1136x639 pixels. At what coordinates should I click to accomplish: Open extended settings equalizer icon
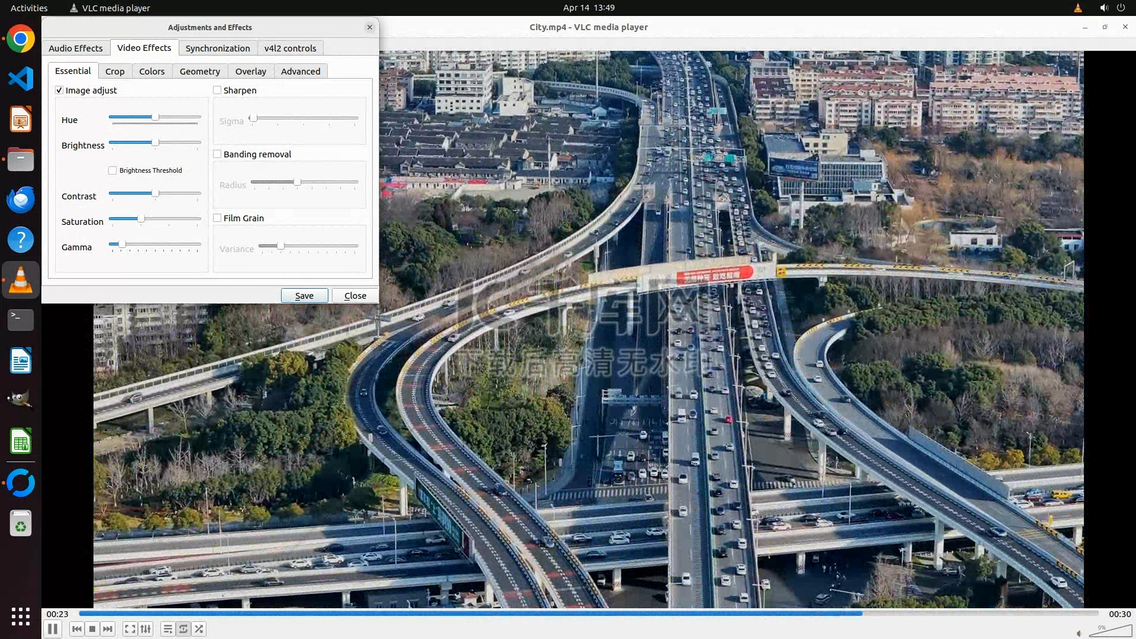[146, 629]
